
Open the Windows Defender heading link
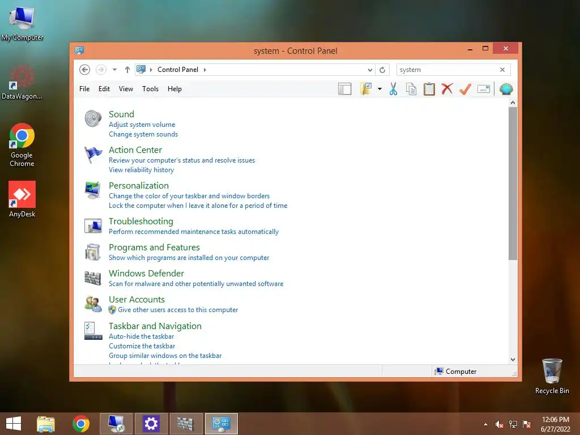(146, 274)
